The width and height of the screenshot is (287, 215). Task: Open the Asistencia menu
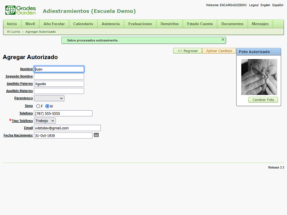coord(110,24)
